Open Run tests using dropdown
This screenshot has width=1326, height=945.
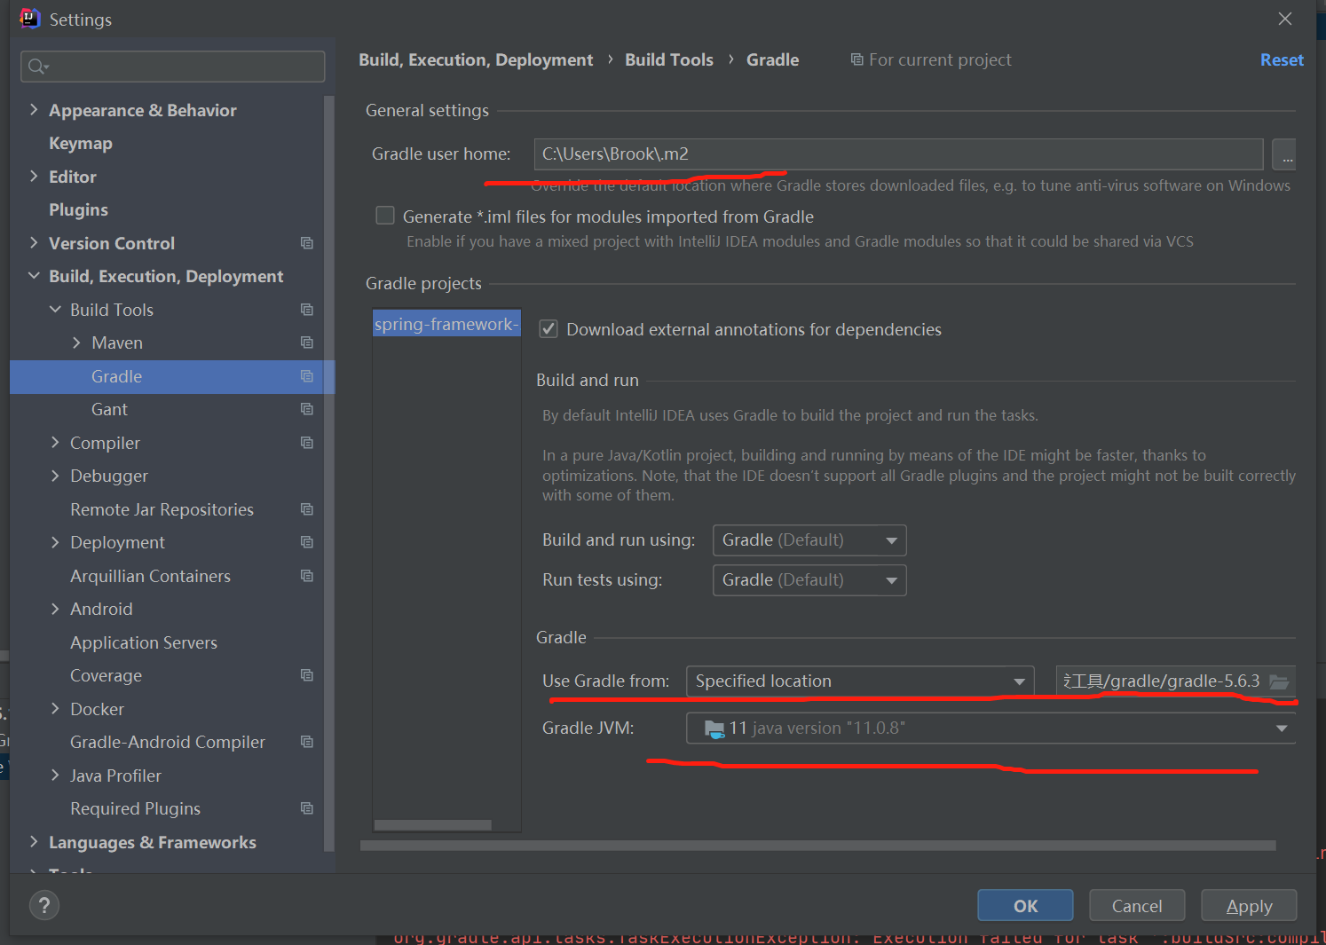pyautogui.click(x=809, y=580)
